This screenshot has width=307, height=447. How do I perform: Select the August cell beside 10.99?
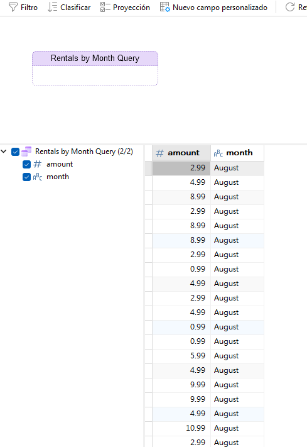237,428
